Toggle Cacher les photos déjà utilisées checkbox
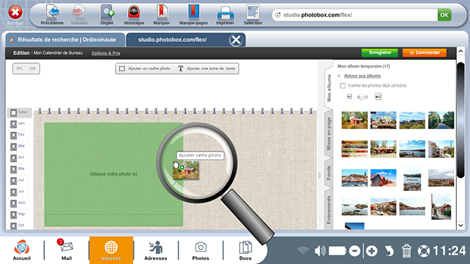The image size is (470, 264). click(343, 86)
